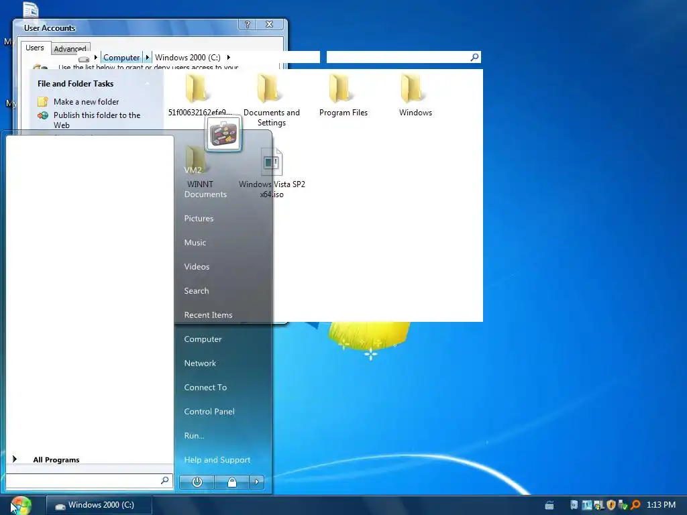Click the security shield tray icon
Screen dimensions: 687x515
611,505
